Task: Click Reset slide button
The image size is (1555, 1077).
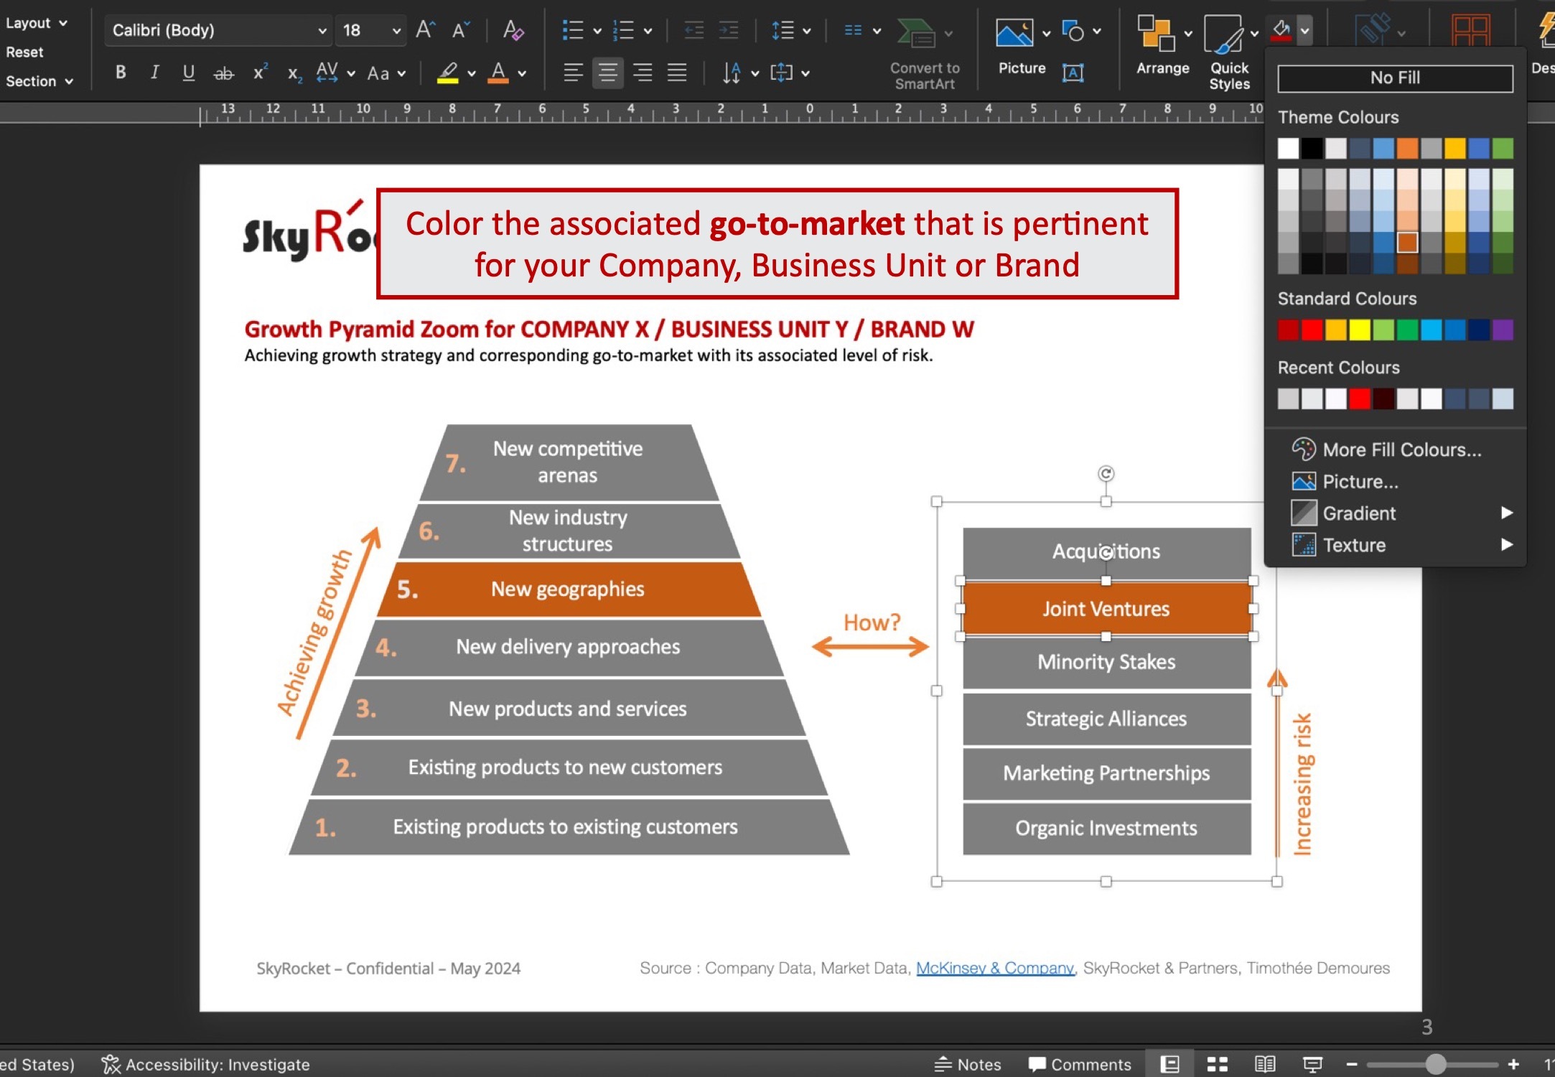Action: (x=24, y=52)
